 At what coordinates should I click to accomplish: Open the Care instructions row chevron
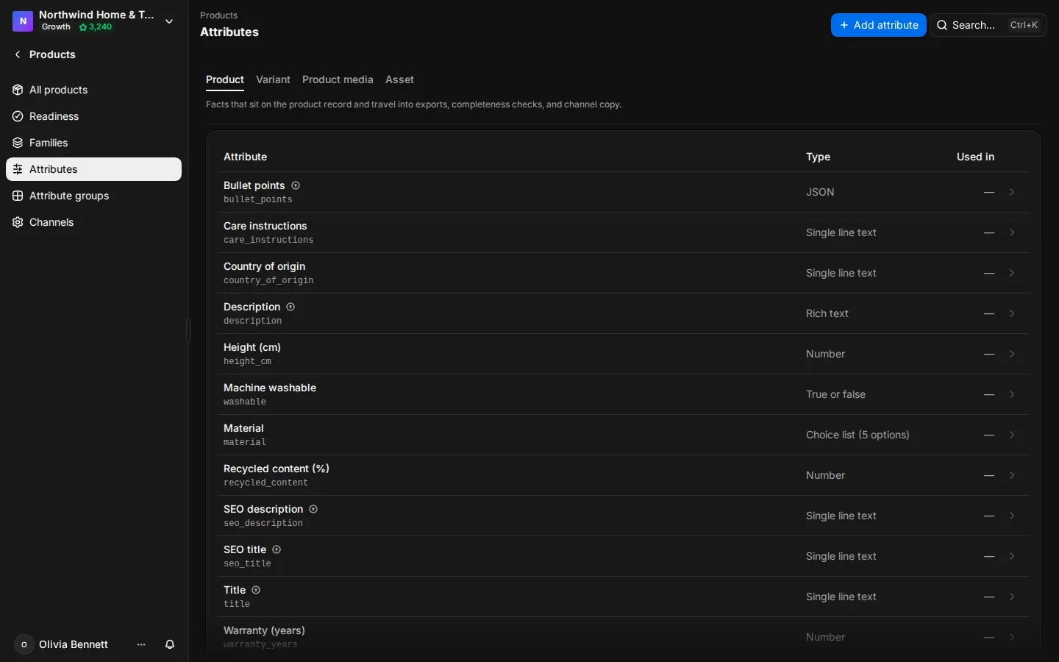[1012, 232]
